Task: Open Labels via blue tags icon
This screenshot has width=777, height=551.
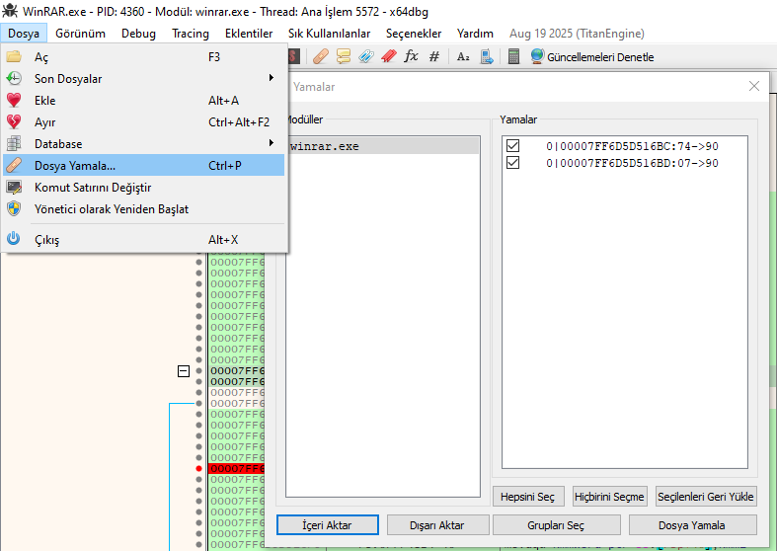Action: pyautogui.click(x=366, y=56)
